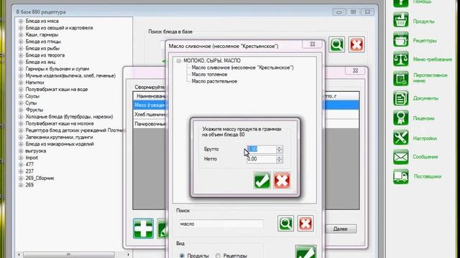Expand the Супы tree node
This screenshot has width=460, height=258.
point(21,103)
